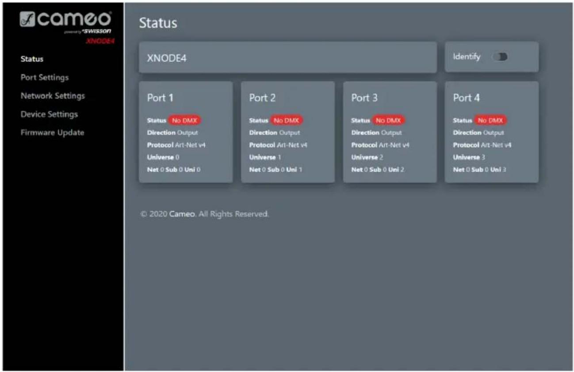Click the No DMX badge on Port 4
The width and height of the screenshot is (574, 372).
pyautogui.click(x=490, y=120)
